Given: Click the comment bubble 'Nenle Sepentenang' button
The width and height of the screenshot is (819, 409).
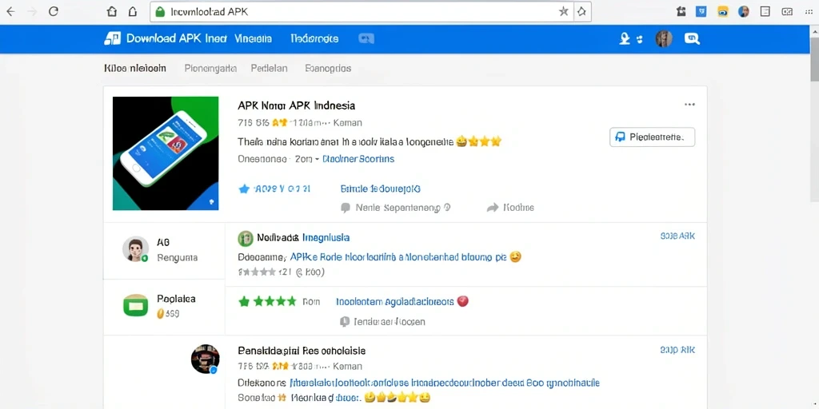Looking at the screenshot, I should [x=395, y=208].
